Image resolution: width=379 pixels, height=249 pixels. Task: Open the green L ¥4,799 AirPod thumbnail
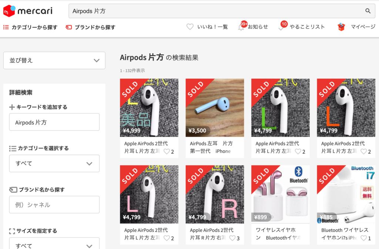[x=281, y=108]
